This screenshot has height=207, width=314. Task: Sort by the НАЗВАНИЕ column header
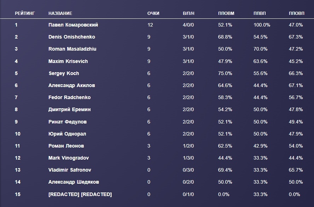click(60, 13)
